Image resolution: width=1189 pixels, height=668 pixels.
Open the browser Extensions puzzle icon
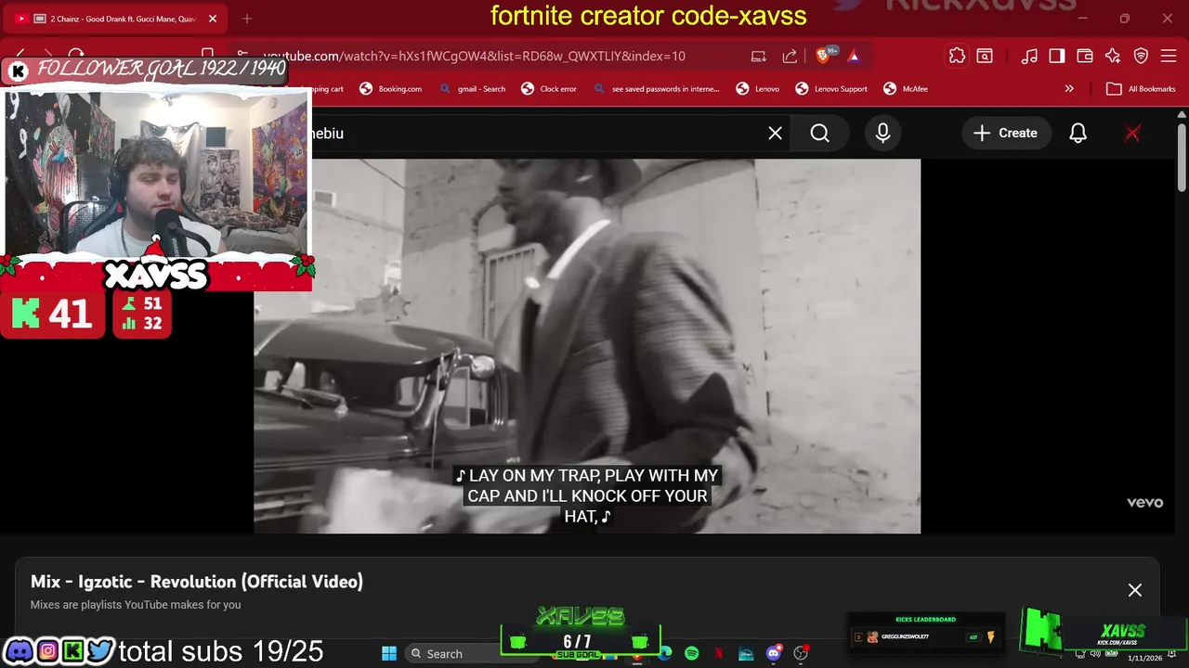[957, 56]
